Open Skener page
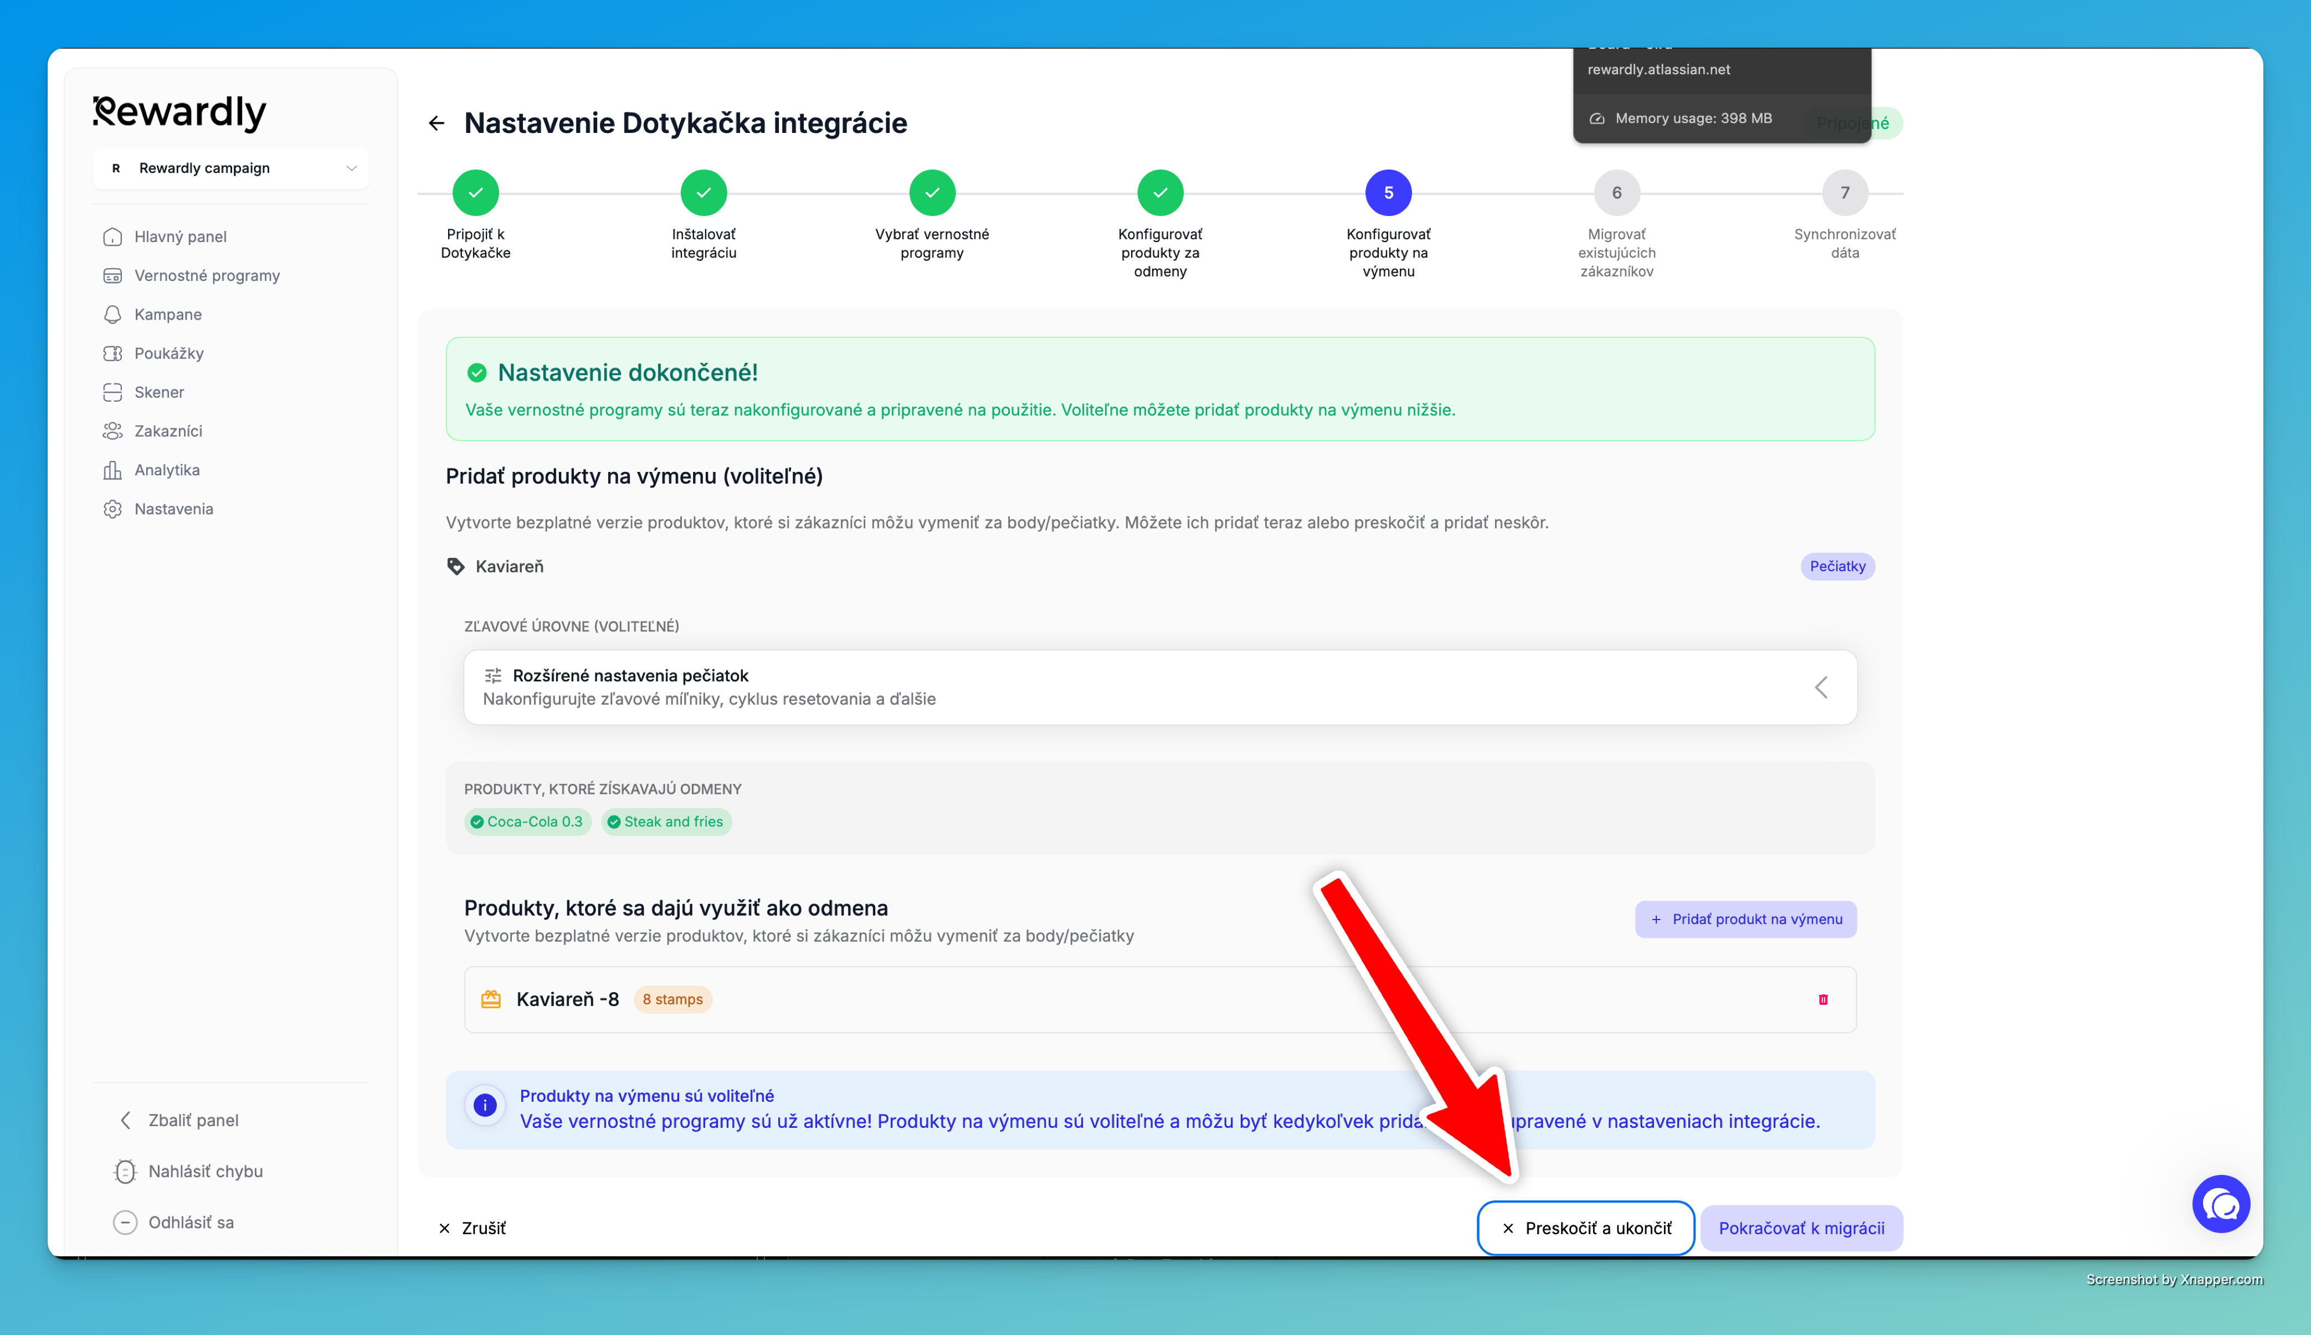The image size is (2311, 1335). tap(158, 392)
